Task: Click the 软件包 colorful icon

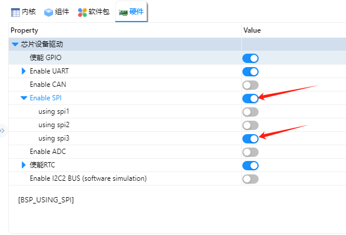Action: coord(82,12)
